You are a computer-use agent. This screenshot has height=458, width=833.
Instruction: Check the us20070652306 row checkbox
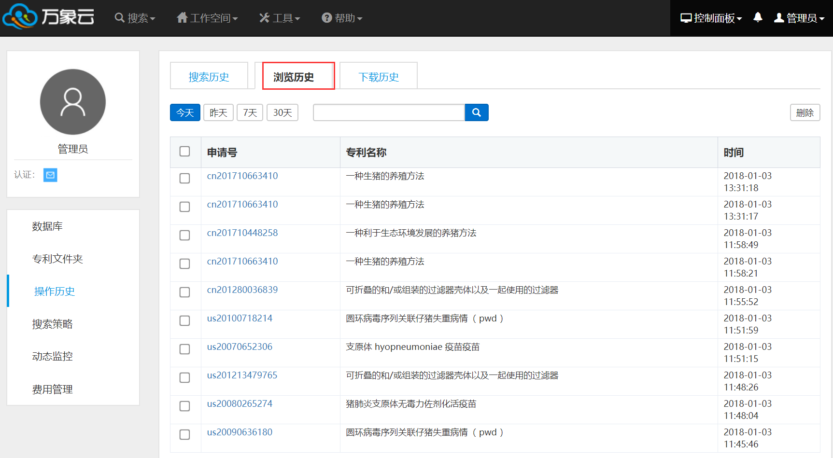coord(184,349)
